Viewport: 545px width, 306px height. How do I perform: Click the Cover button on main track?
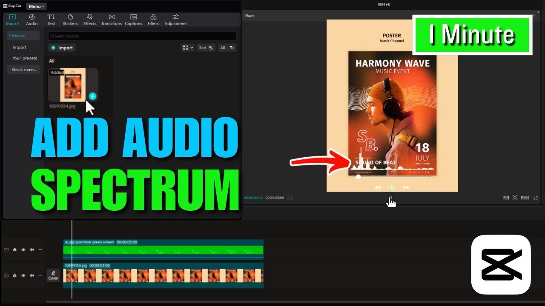[x=53, y=275]
